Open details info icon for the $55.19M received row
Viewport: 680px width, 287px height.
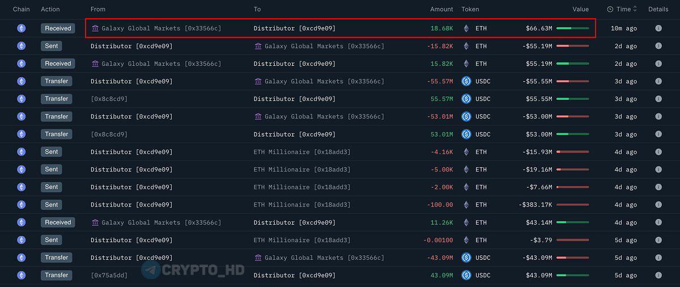(658, 64)
